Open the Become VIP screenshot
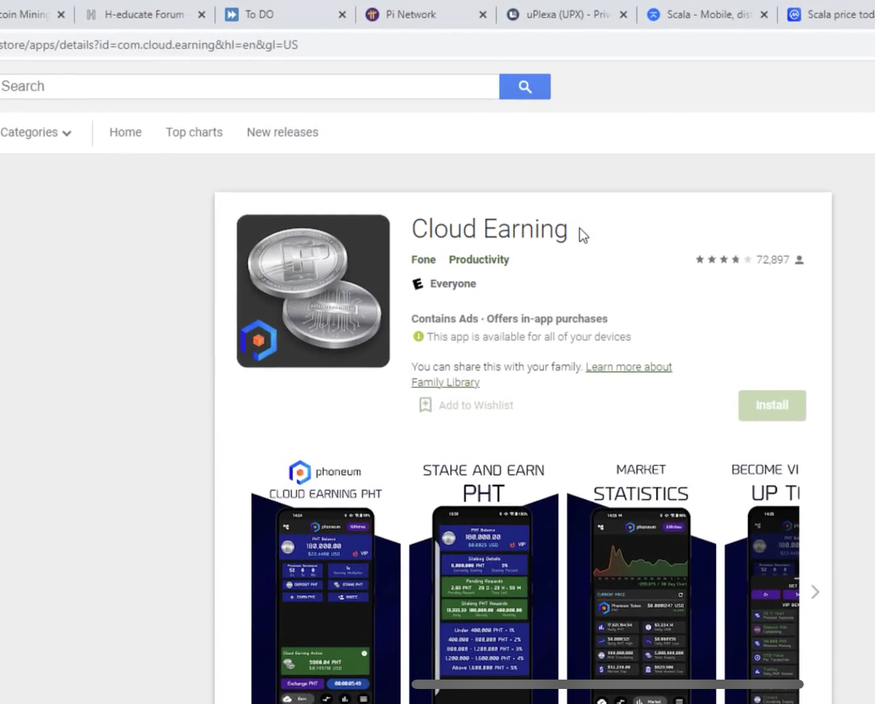Image resolution: width=875 pixels, height=704 pixels. (762, 582)
